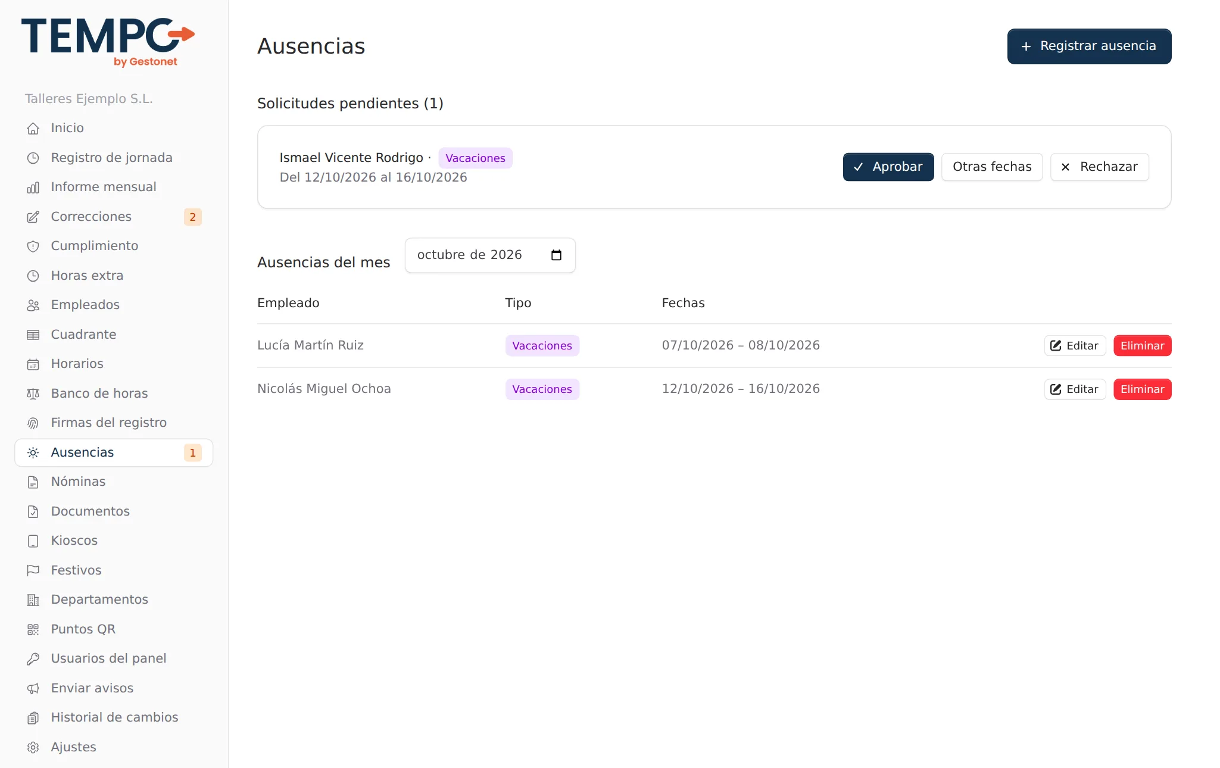
Task: Click the shield icon for Cumplimiento
Action: [x=33, y=246]
